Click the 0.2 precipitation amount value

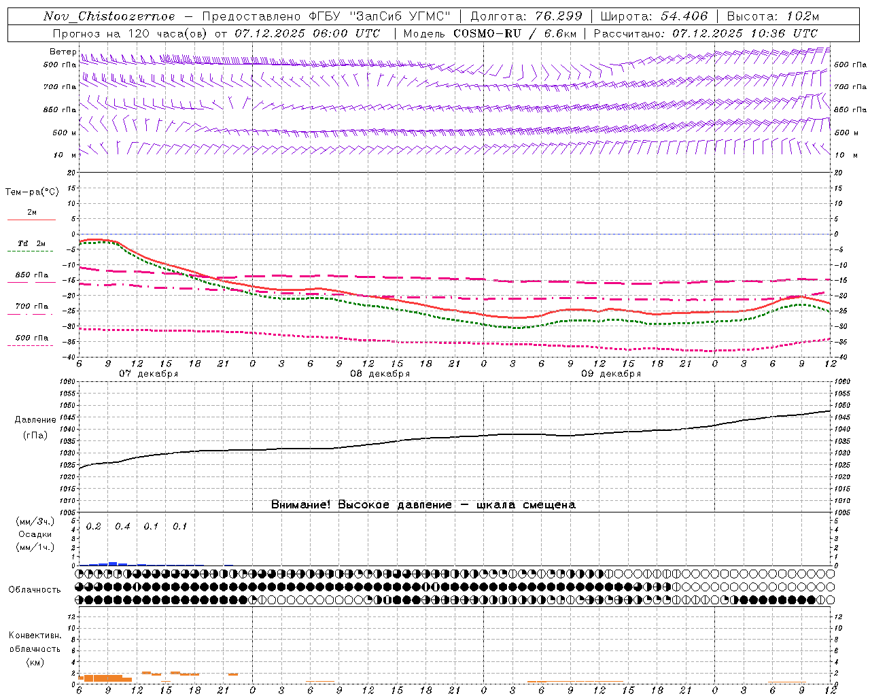pos(94,526)
